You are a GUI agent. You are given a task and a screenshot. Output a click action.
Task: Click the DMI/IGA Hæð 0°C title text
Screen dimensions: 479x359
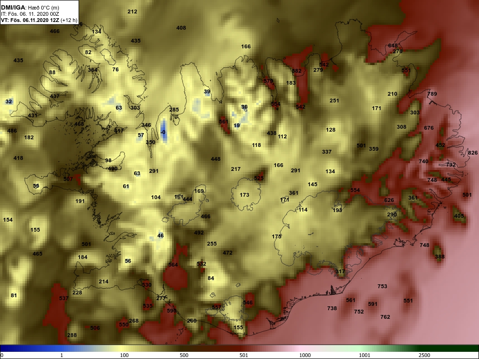tap(30, 7)
